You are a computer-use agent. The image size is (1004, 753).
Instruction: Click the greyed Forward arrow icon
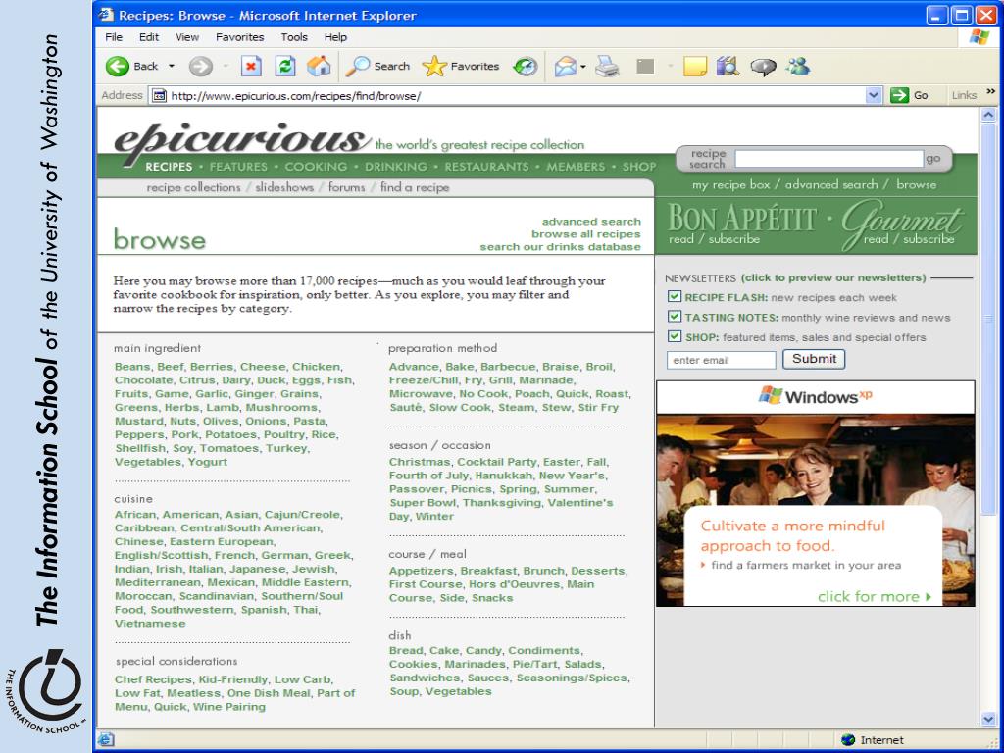click(x=200, y=66)
